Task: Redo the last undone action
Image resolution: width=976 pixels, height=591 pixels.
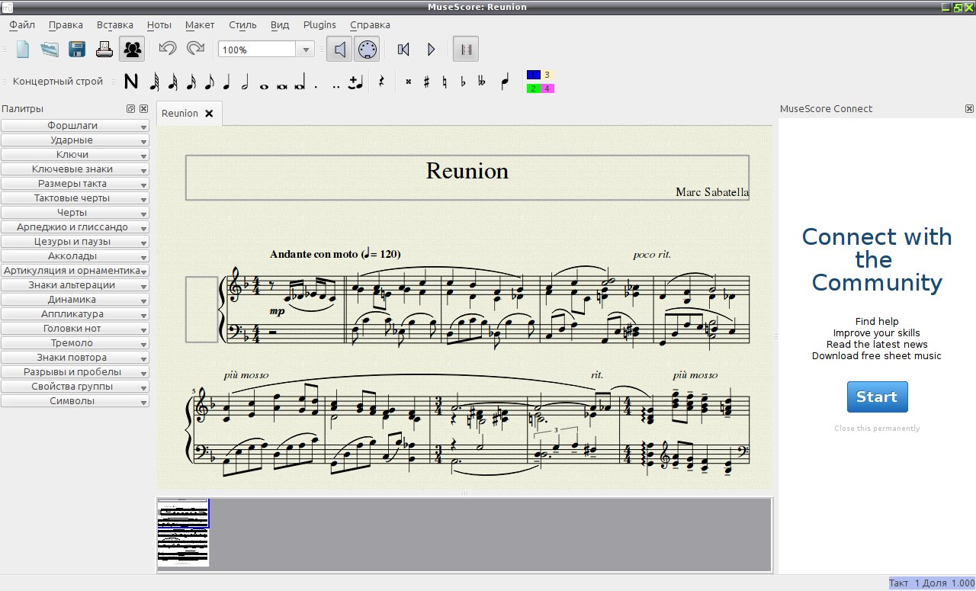Action: tap(196, 49)
